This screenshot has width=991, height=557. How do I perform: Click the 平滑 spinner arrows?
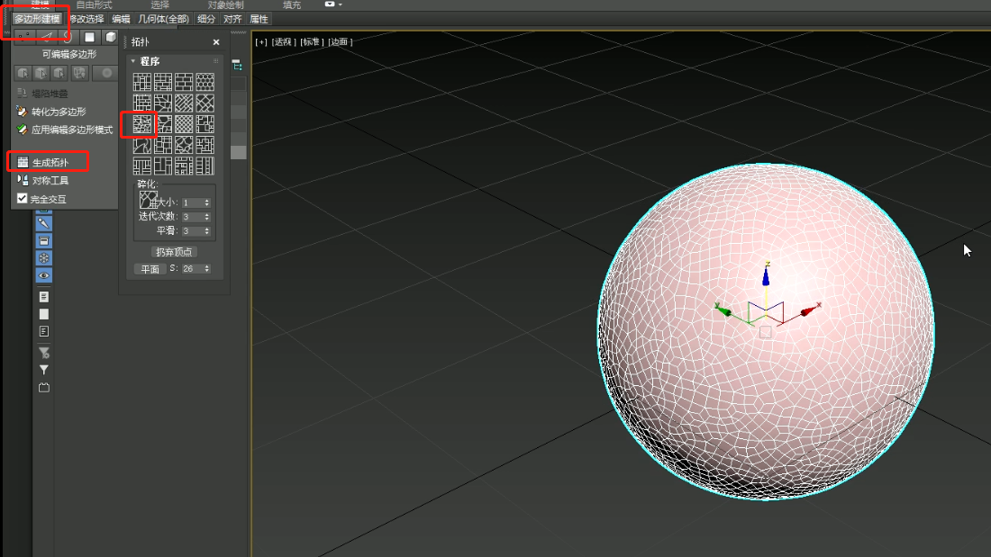click(206, 231)
